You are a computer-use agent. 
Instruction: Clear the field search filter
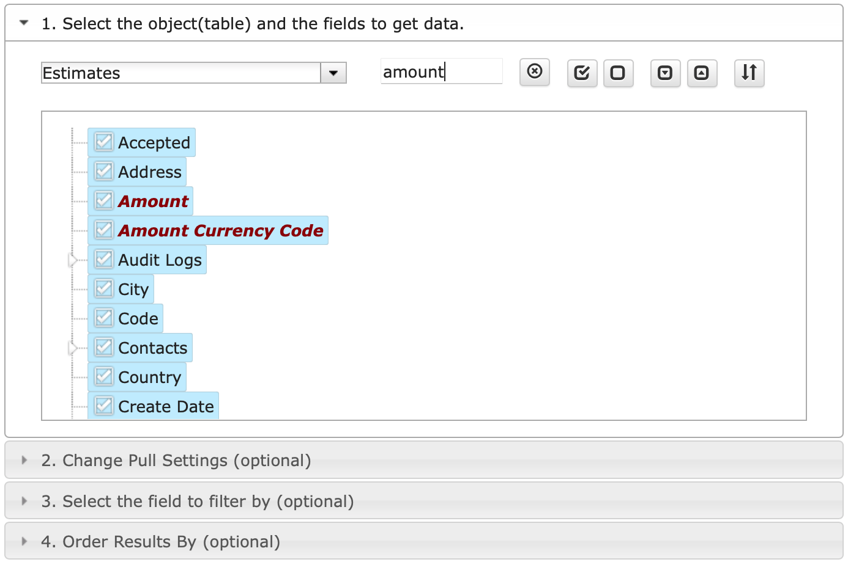[x=535, y=72]
